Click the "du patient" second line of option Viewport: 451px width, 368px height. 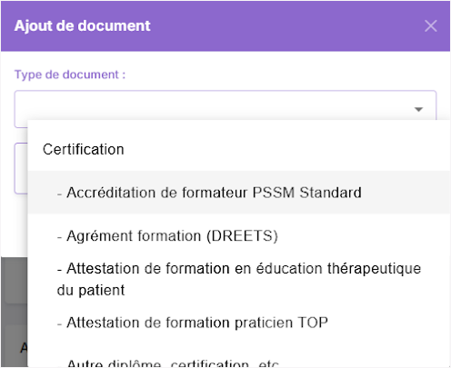click(91, 290)
